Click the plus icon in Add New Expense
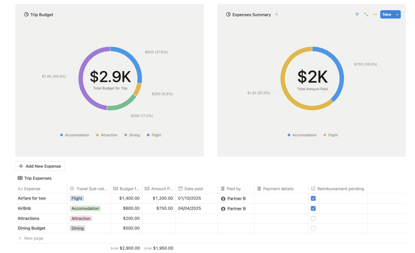This screenshot has height=253, width=415. coord(21,166)
